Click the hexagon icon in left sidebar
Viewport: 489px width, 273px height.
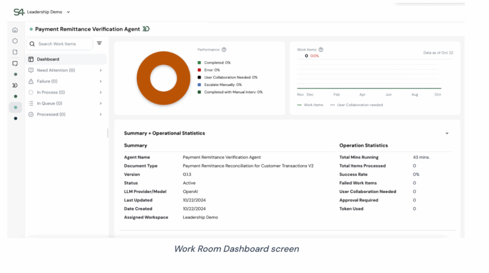(x=15, y=41)
